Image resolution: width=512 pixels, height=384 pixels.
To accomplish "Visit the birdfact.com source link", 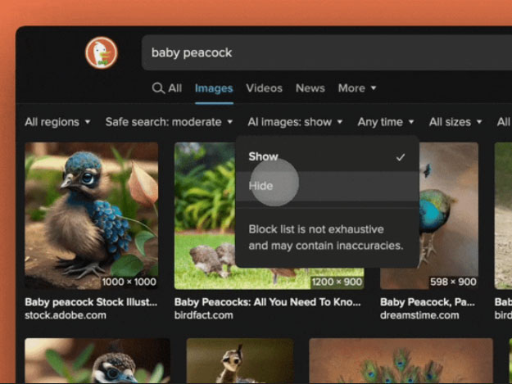I will [x=204, y=315].
